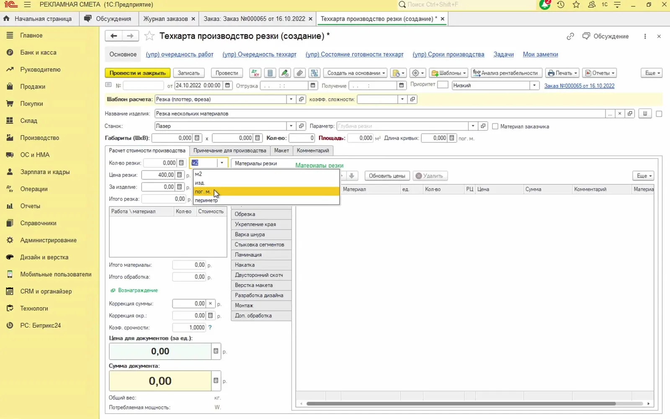
Task: Open the Приоритет dropdown arrow
Action: [534, 85]
